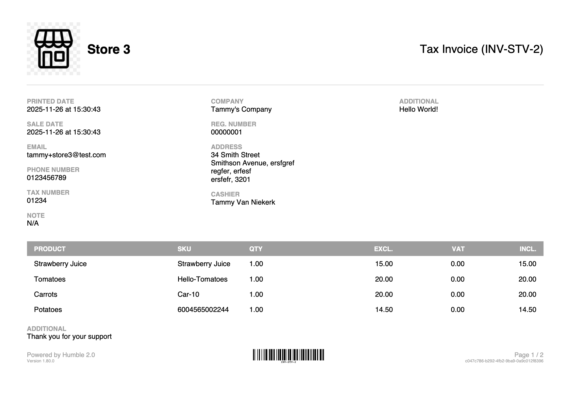This screenshot has height=394, width=579.
Task: Click the EXCL. column header
Action: (383, 249)
